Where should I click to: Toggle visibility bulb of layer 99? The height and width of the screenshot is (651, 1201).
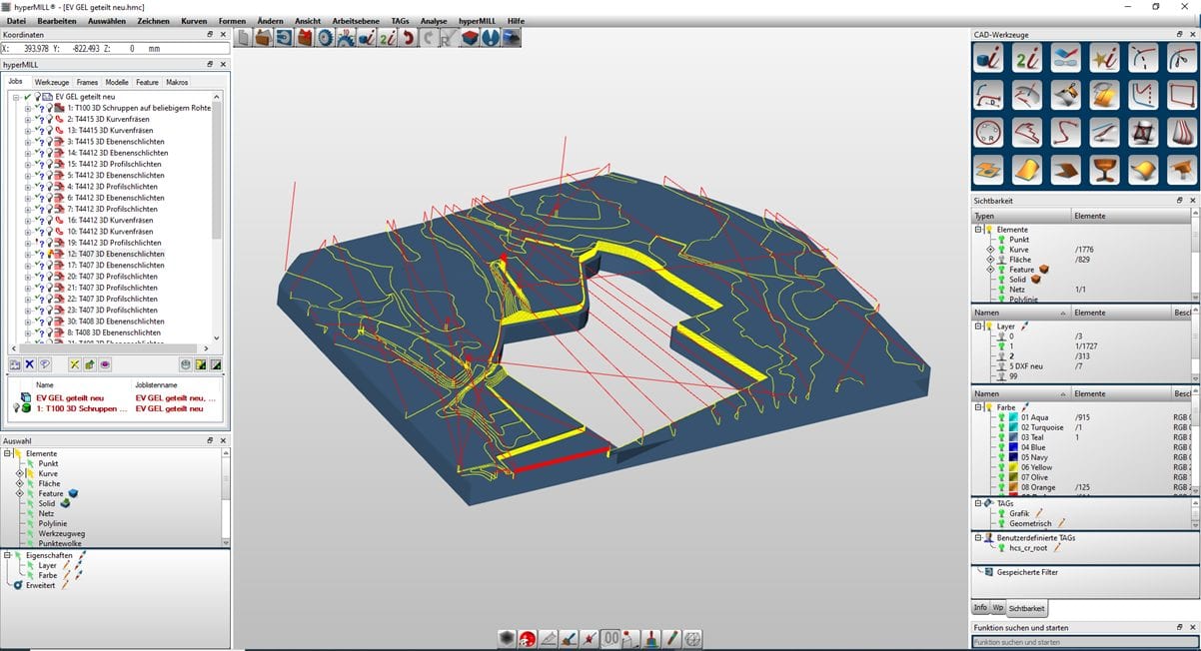point(1001,376)
